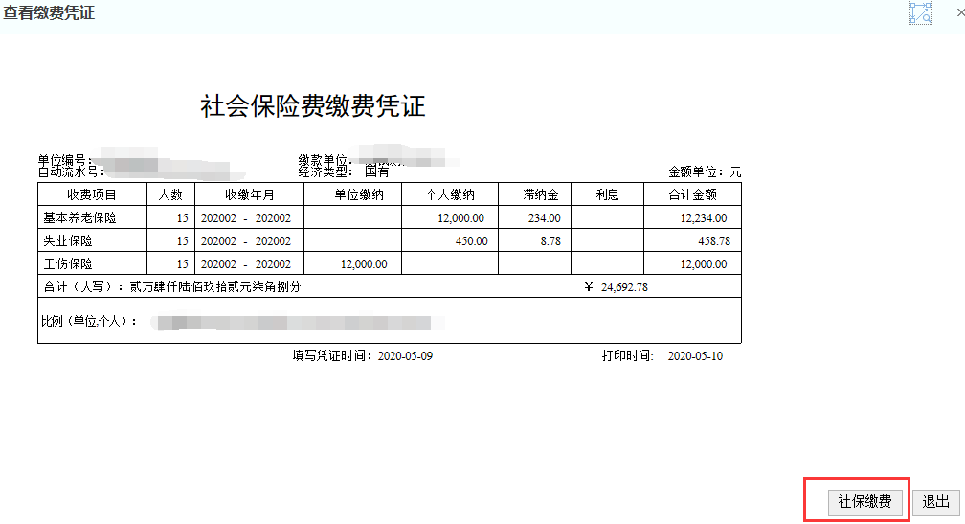This screenshot has height=524, width=965.
Task: Select the 人数 column header
Action: point(170,194)
